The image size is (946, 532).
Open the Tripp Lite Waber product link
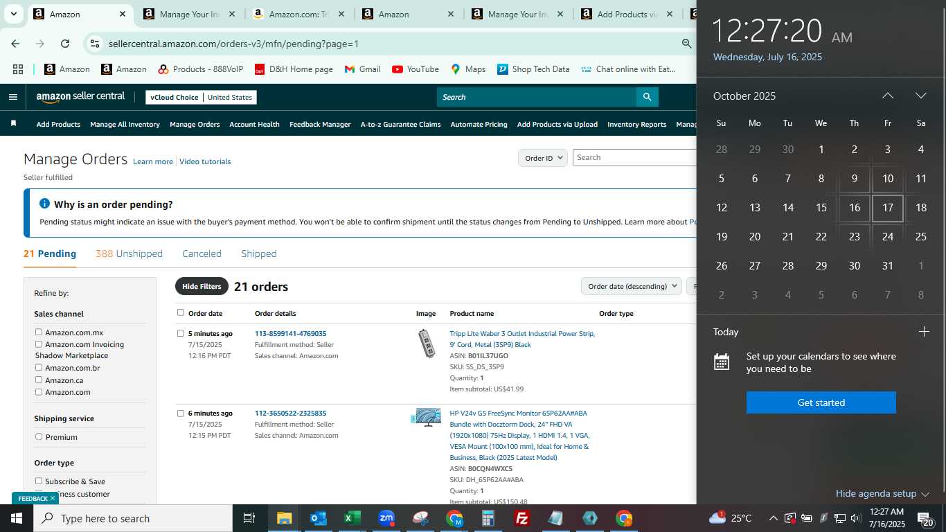(522, 339)
